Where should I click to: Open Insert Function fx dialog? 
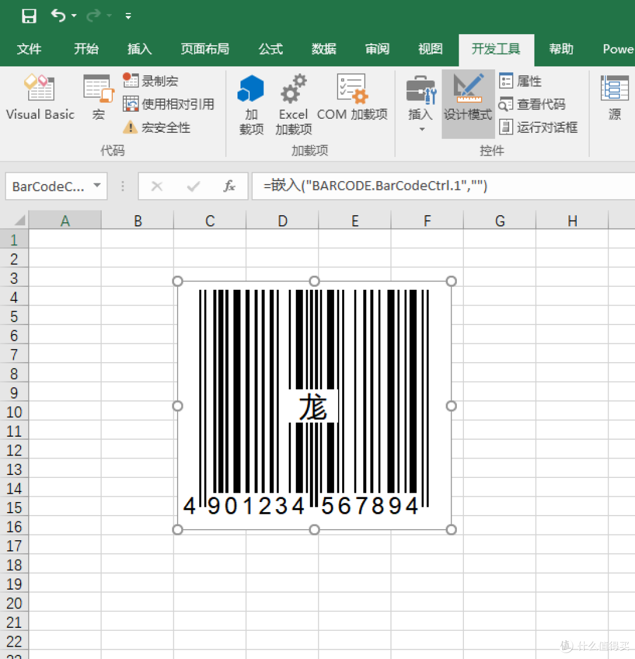(x=229, y=186)
